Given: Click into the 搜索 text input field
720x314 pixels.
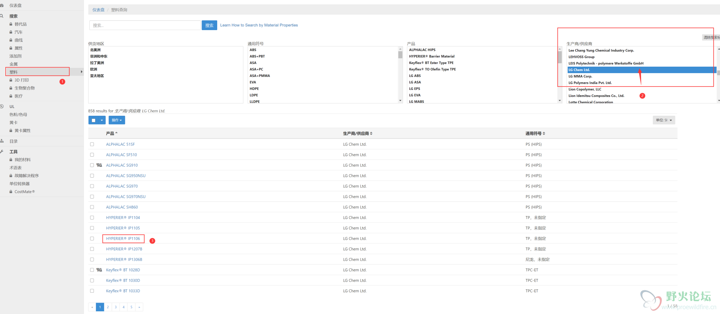Looking at the screenshot, I should pos(145,25).
